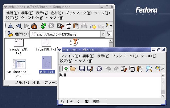
Task: Open KWrite's 設定(S) menu
Action: (x=66, y=61)
